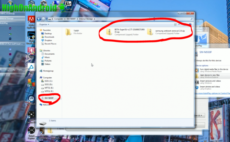The height and width of the screenshot is (142, 230).
Task: Open Dropbox under Favorites
Action: [47, 40]
